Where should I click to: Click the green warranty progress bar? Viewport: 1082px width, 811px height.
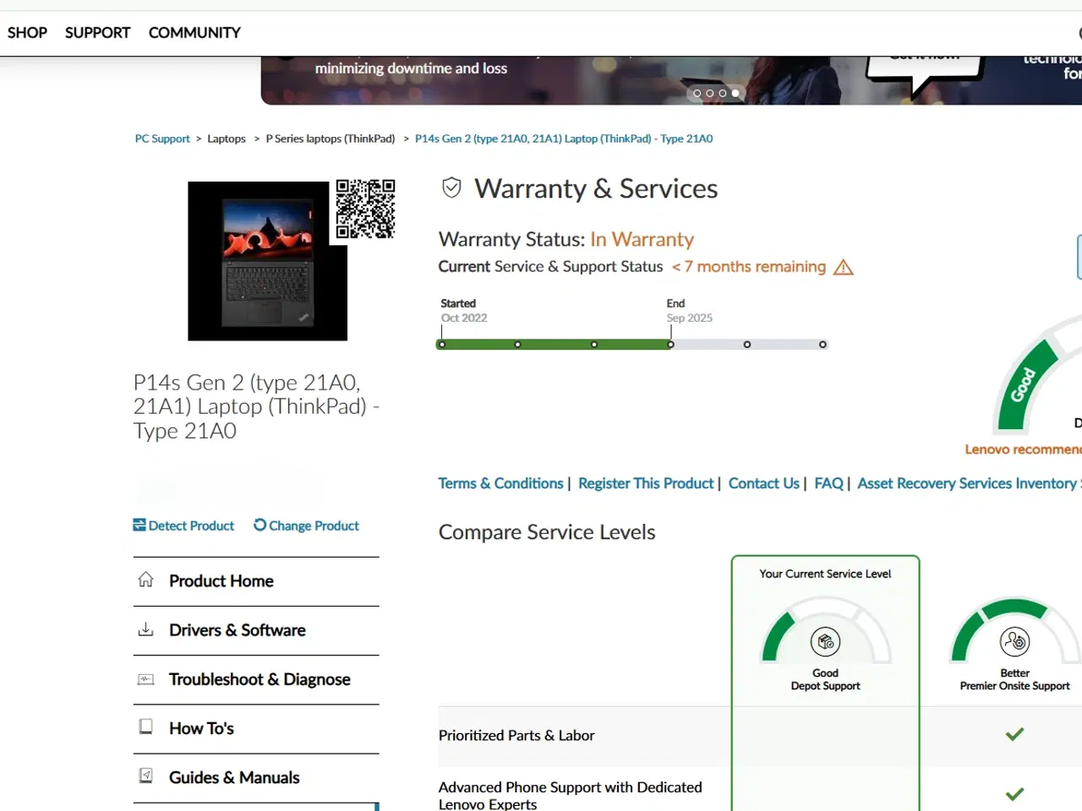coord(555,345)
